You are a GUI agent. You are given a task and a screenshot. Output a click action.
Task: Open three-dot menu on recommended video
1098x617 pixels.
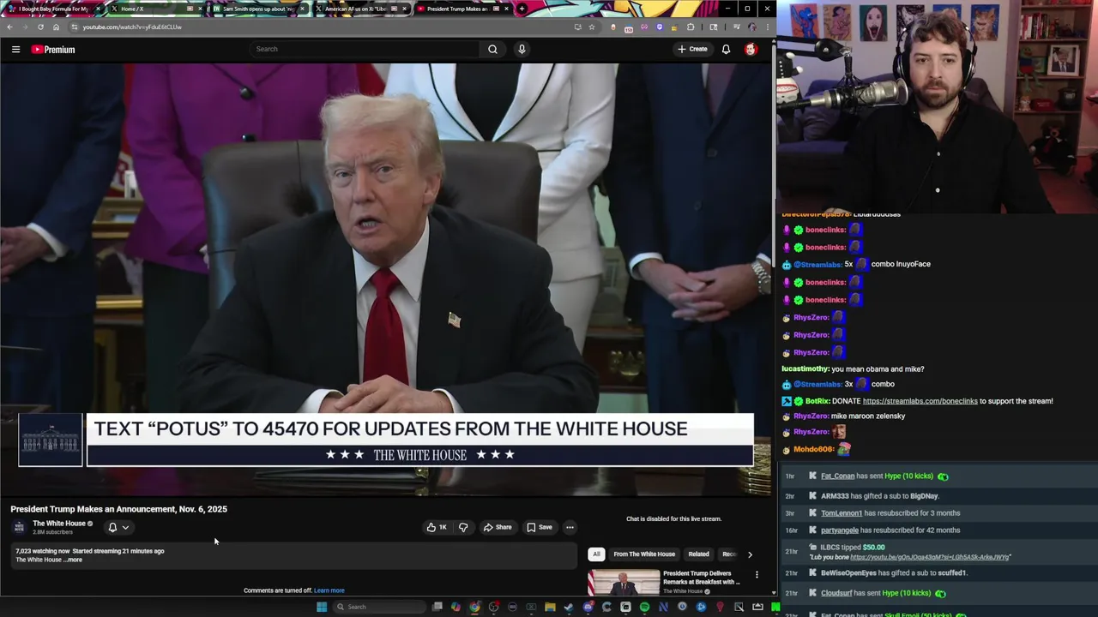pyautogui.click(x=757, y=574)
